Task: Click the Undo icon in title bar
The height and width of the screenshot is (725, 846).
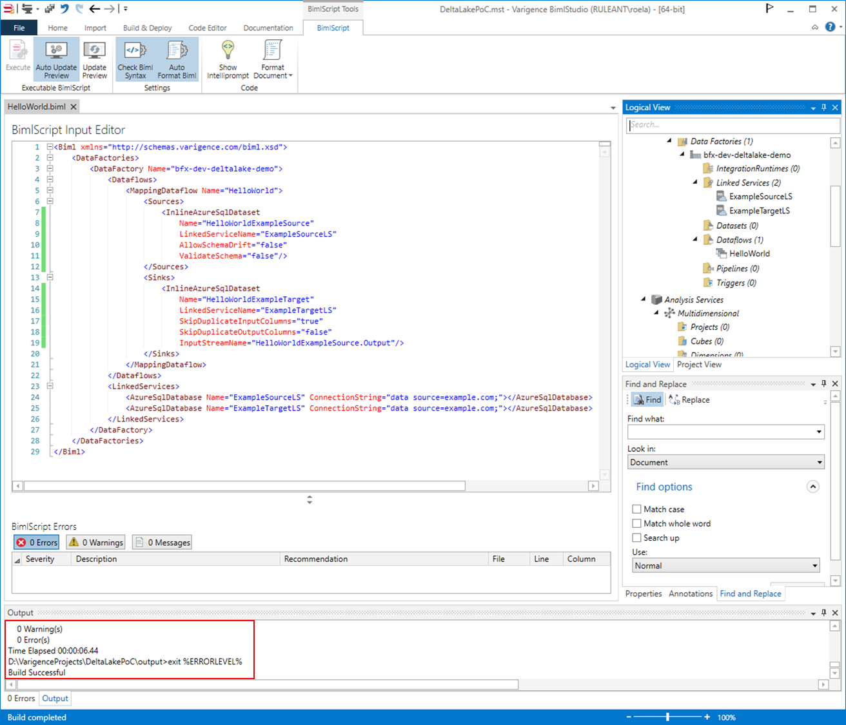Action: (64, 9)
